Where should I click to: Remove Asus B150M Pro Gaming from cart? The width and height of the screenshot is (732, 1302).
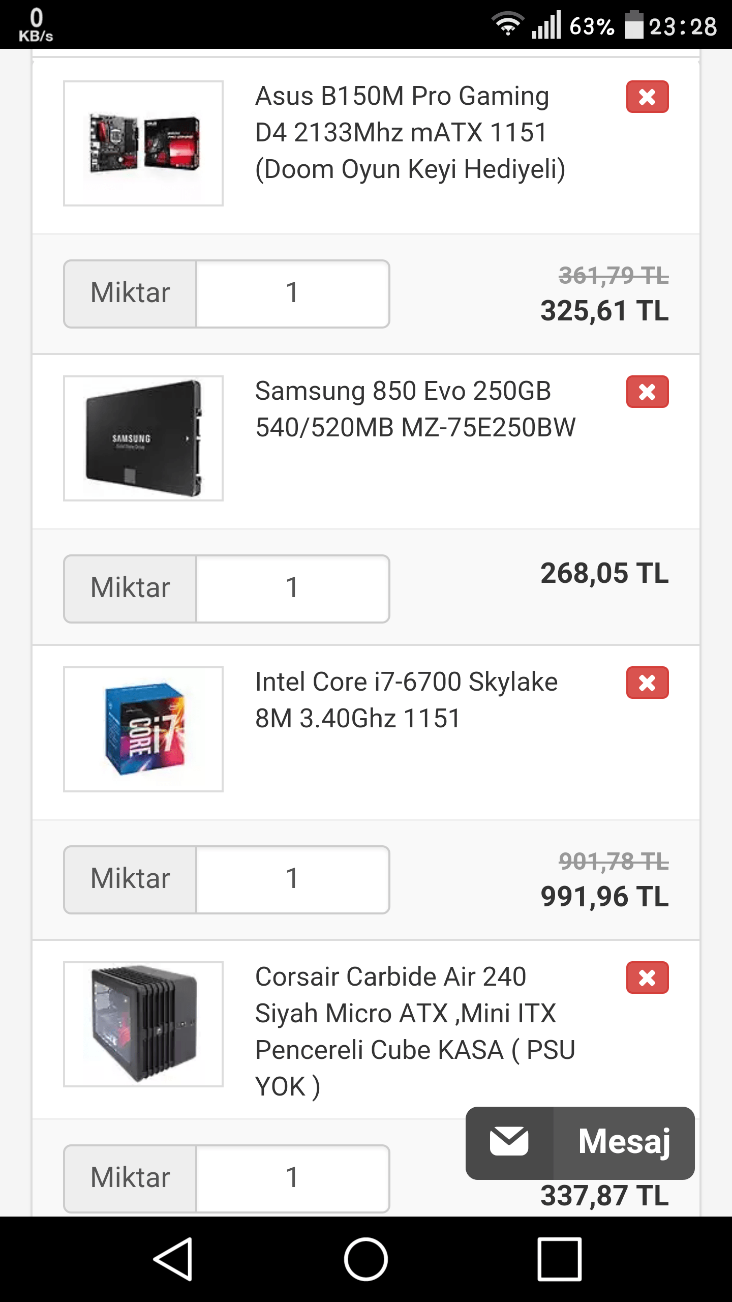click(647, 97)
